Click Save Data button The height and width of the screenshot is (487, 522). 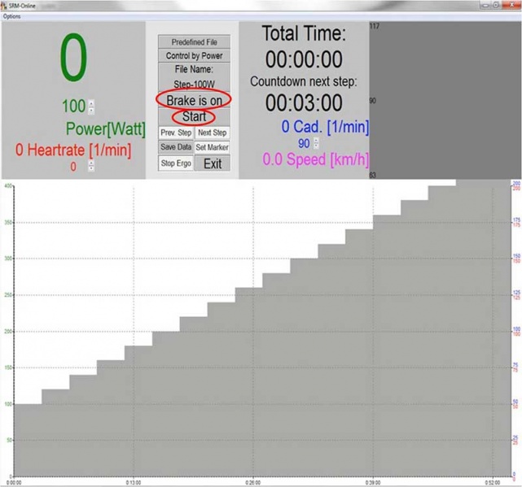pos(176,147)
